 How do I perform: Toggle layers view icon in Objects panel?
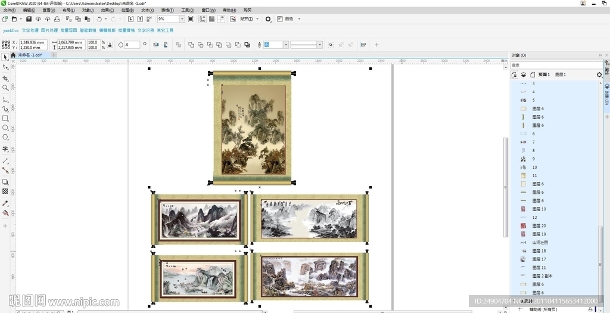pyautogui.click(x=524, y=75)
